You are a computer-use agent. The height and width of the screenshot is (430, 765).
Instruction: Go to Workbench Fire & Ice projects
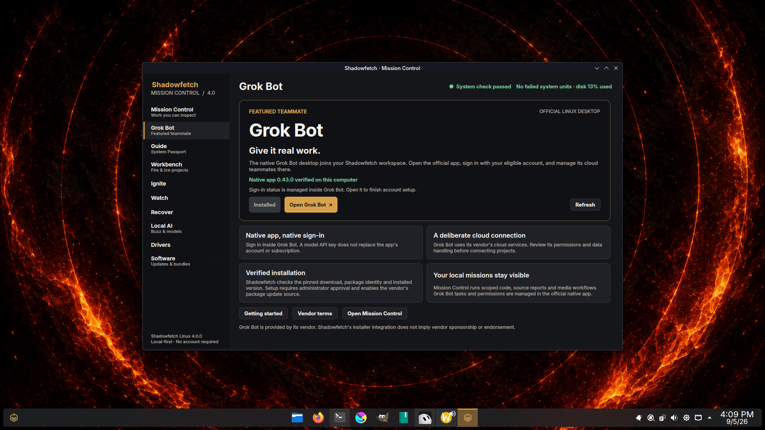[x=186, y=167]
